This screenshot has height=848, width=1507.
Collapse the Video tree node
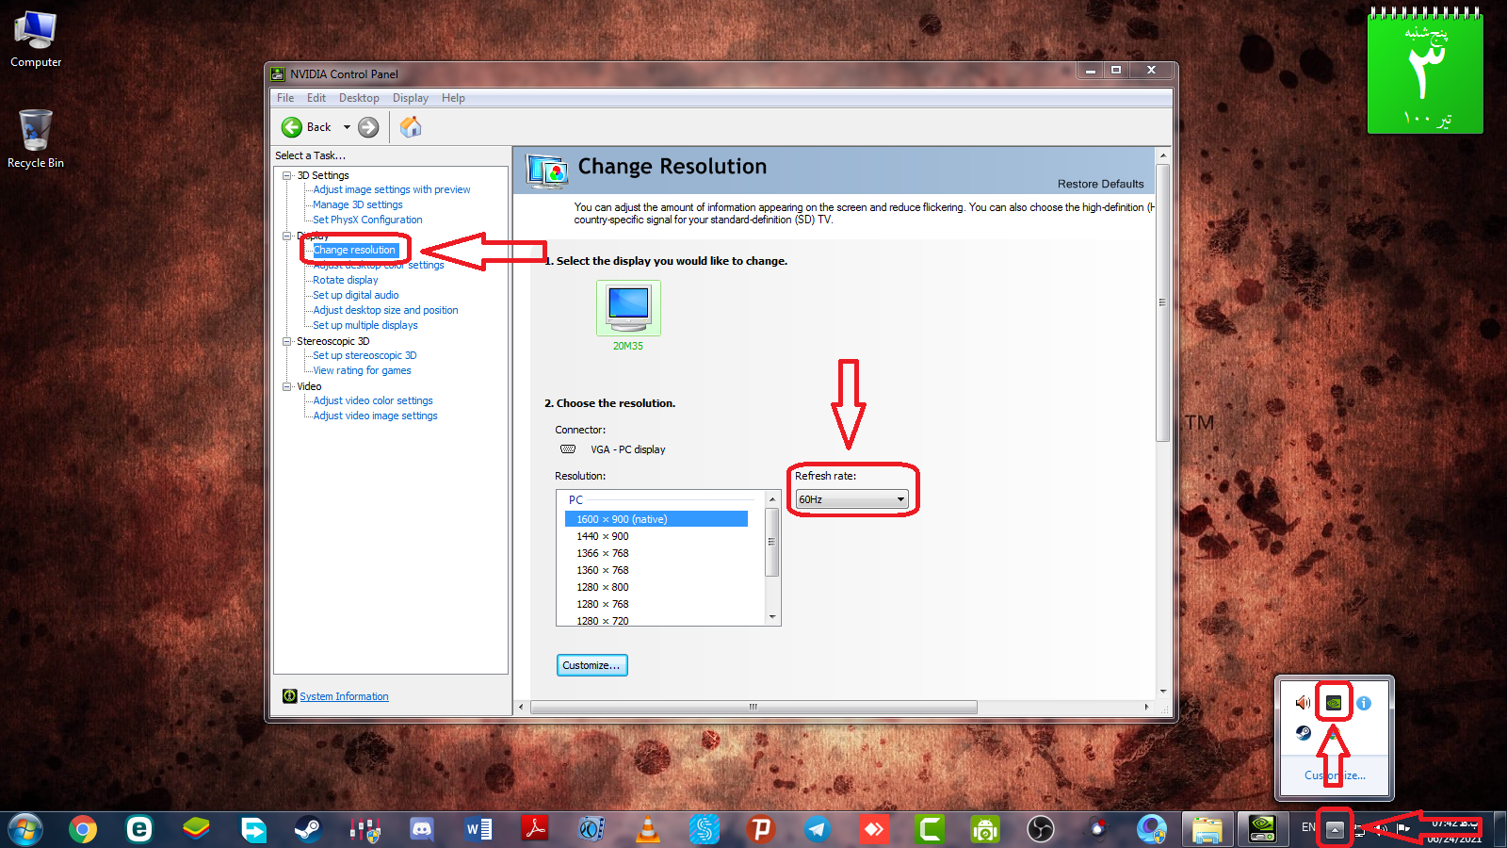tap(287, 386)
